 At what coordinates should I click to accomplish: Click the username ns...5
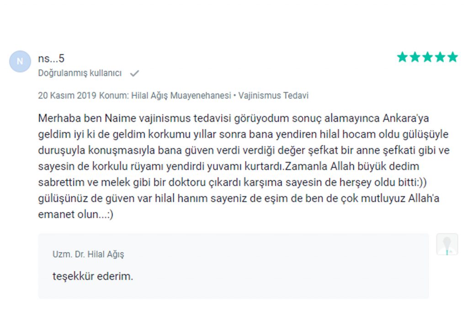tap(51, 58)
